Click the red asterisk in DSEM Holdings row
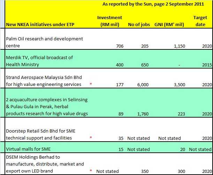 91,170
